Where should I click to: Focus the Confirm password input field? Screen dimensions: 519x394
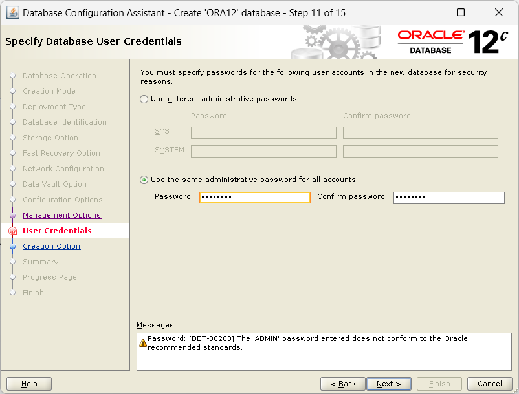coord(449,198)
